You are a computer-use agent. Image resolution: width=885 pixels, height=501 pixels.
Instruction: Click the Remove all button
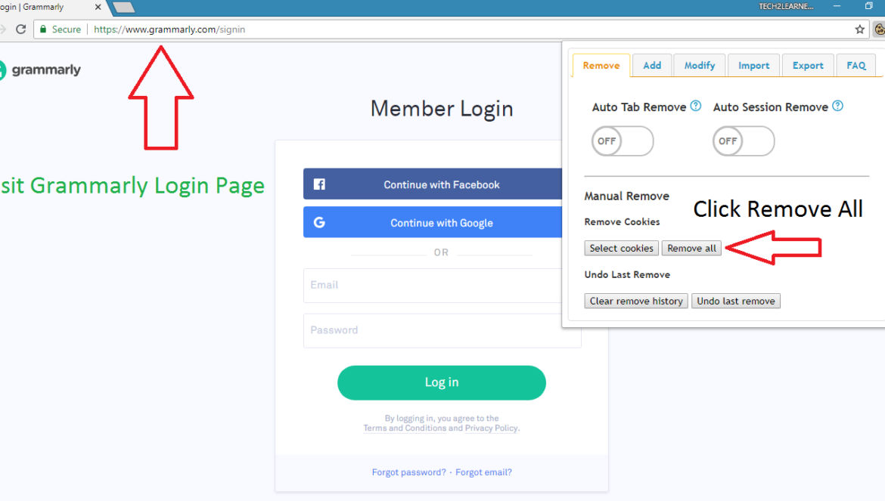coord(691,248)
